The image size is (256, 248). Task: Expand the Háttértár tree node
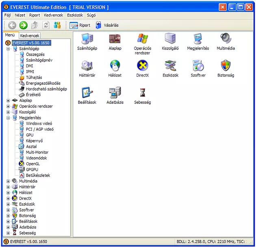tap(8, 187)
